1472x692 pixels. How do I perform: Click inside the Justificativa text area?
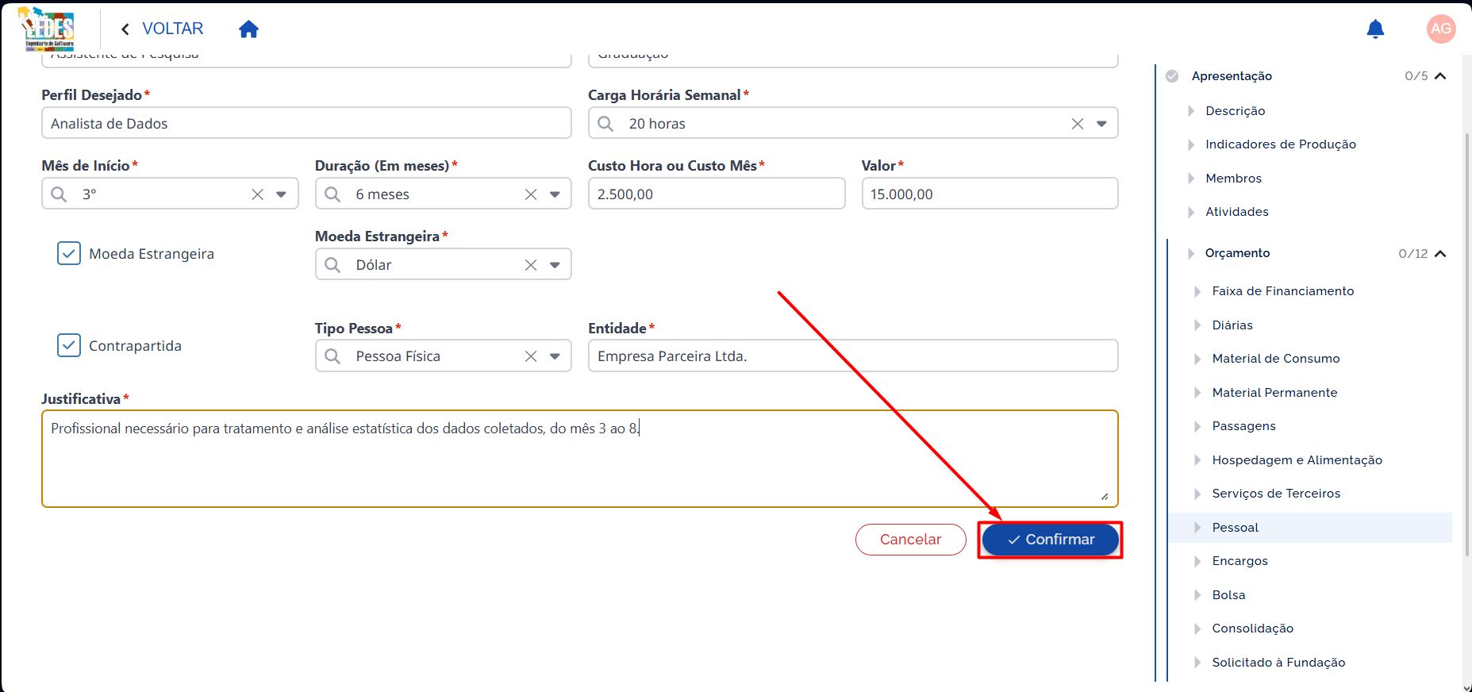click(579, 459)
